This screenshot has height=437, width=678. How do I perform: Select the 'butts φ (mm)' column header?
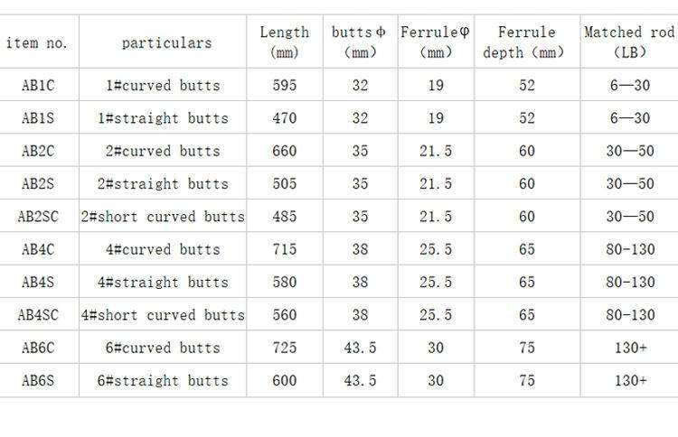coord(359,42)
